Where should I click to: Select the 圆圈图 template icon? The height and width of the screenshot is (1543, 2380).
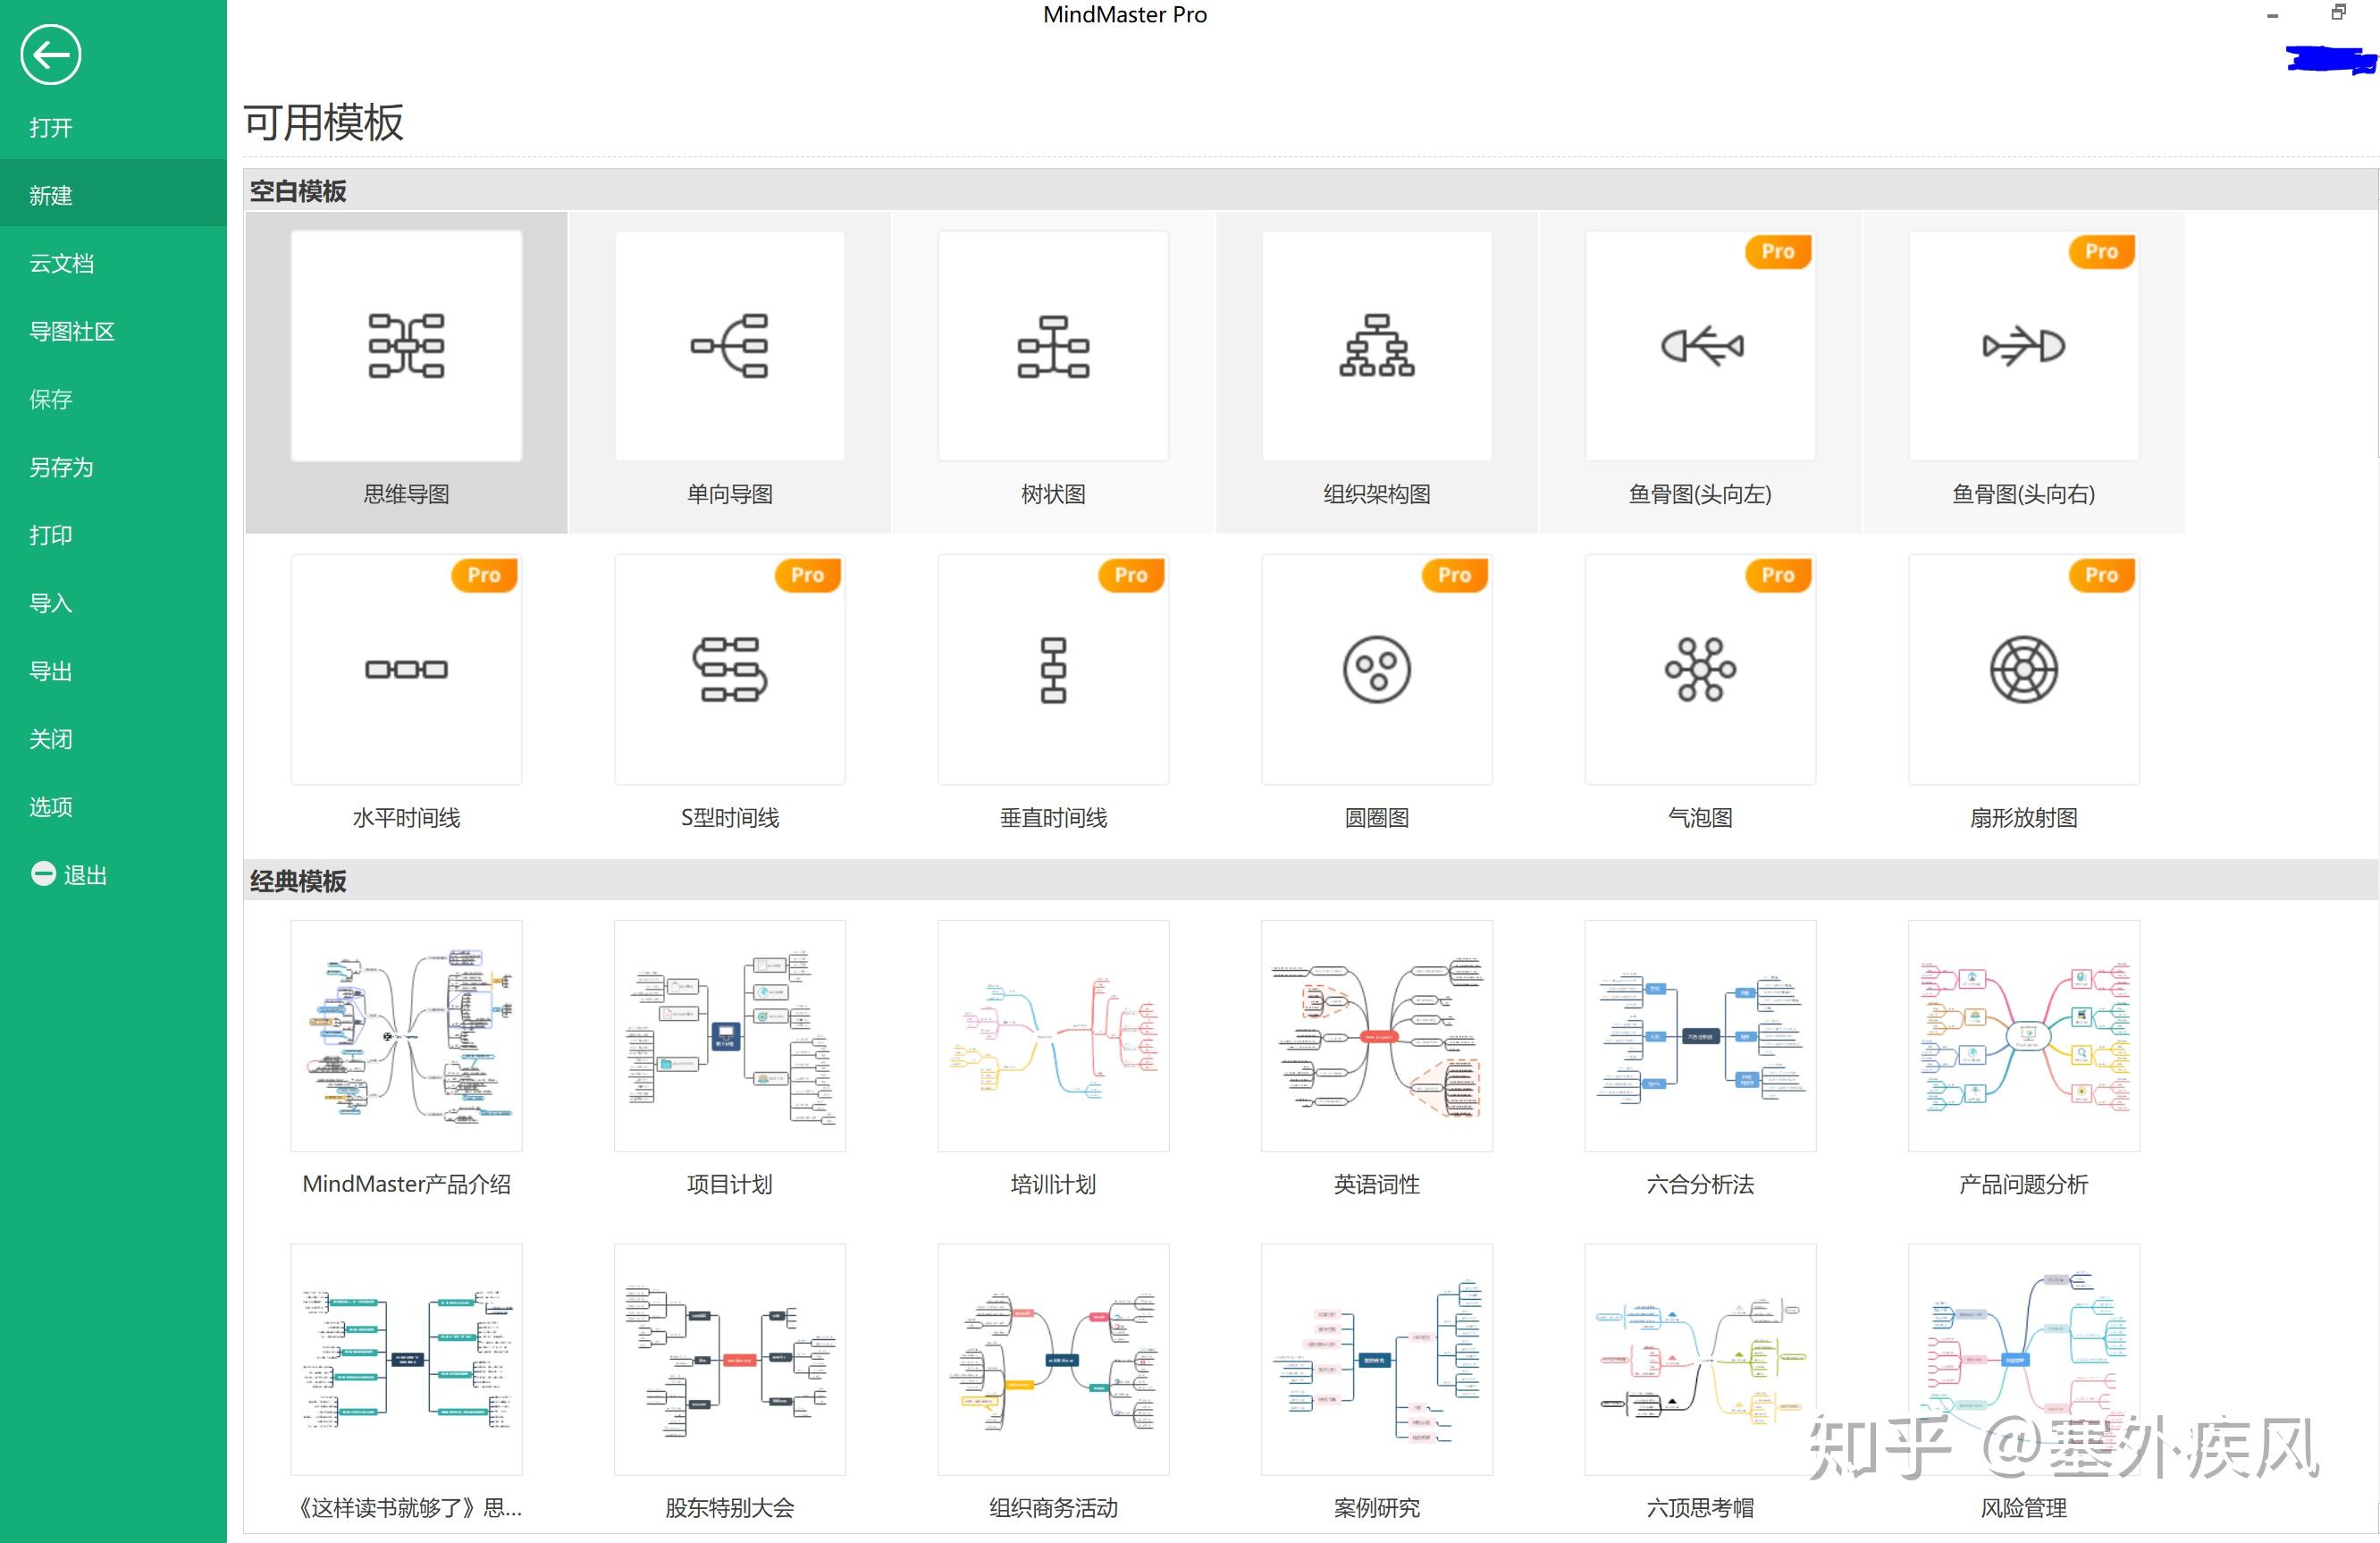pyautogui.click(x=1376, y=670)
